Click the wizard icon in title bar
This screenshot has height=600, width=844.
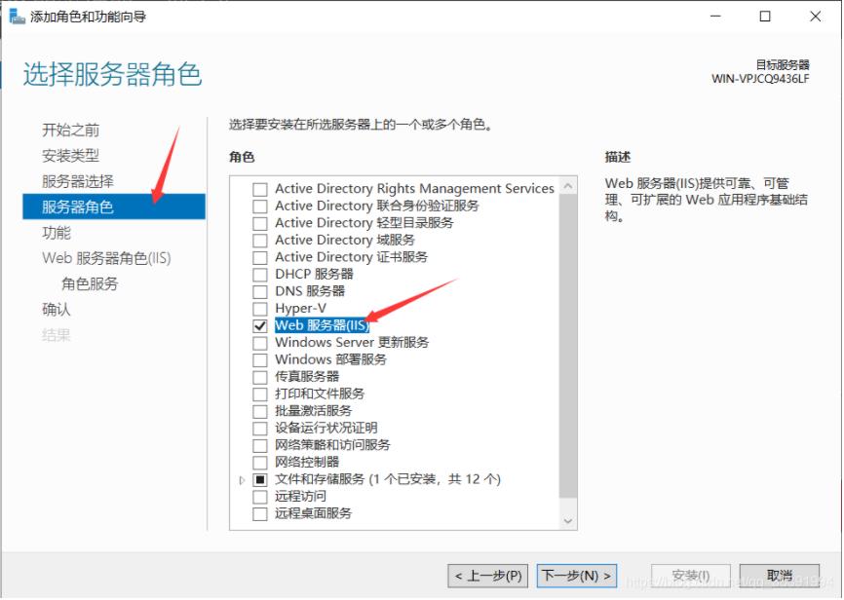[18, 17]
